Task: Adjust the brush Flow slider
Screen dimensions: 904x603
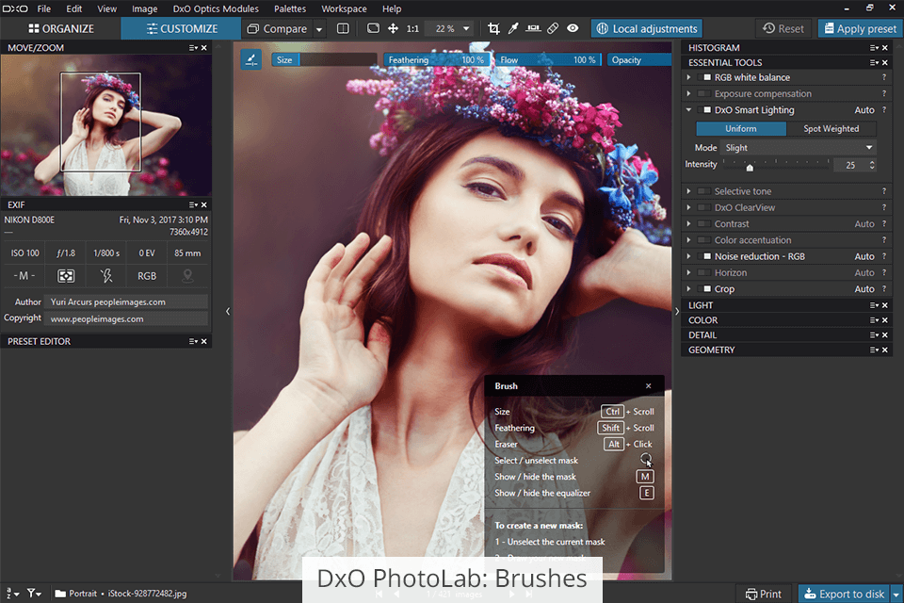Action: click(x=548, y=60)
